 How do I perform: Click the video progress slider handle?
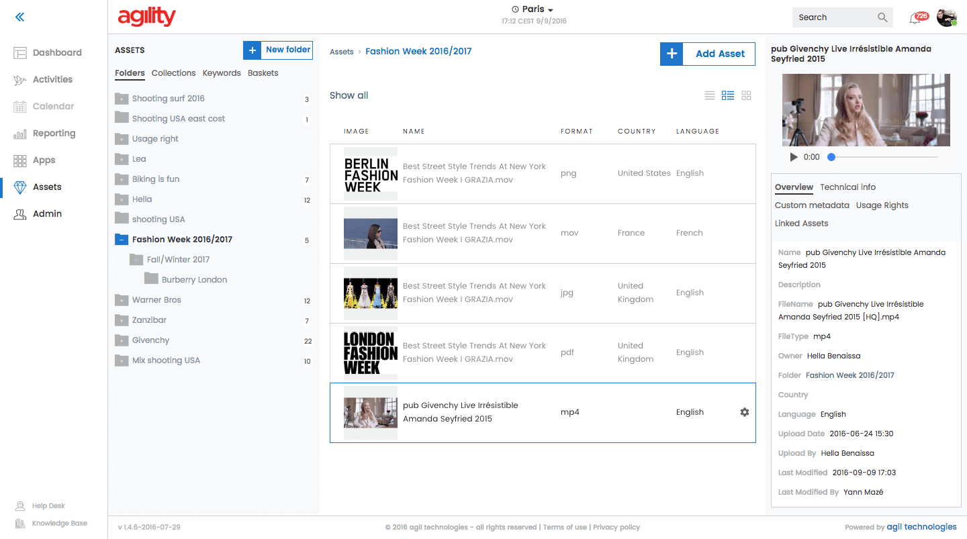coord(831,157)
